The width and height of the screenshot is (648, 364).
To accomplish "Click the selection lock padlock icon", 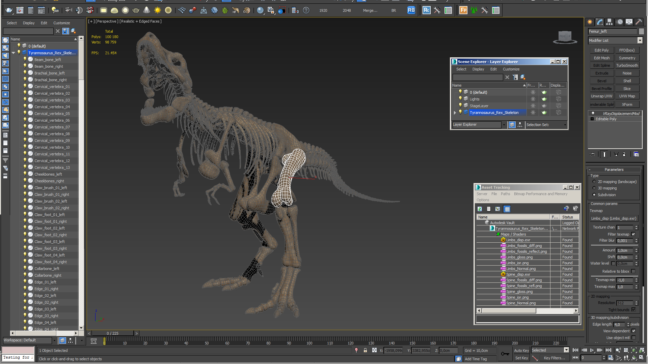I will [365, 351].
